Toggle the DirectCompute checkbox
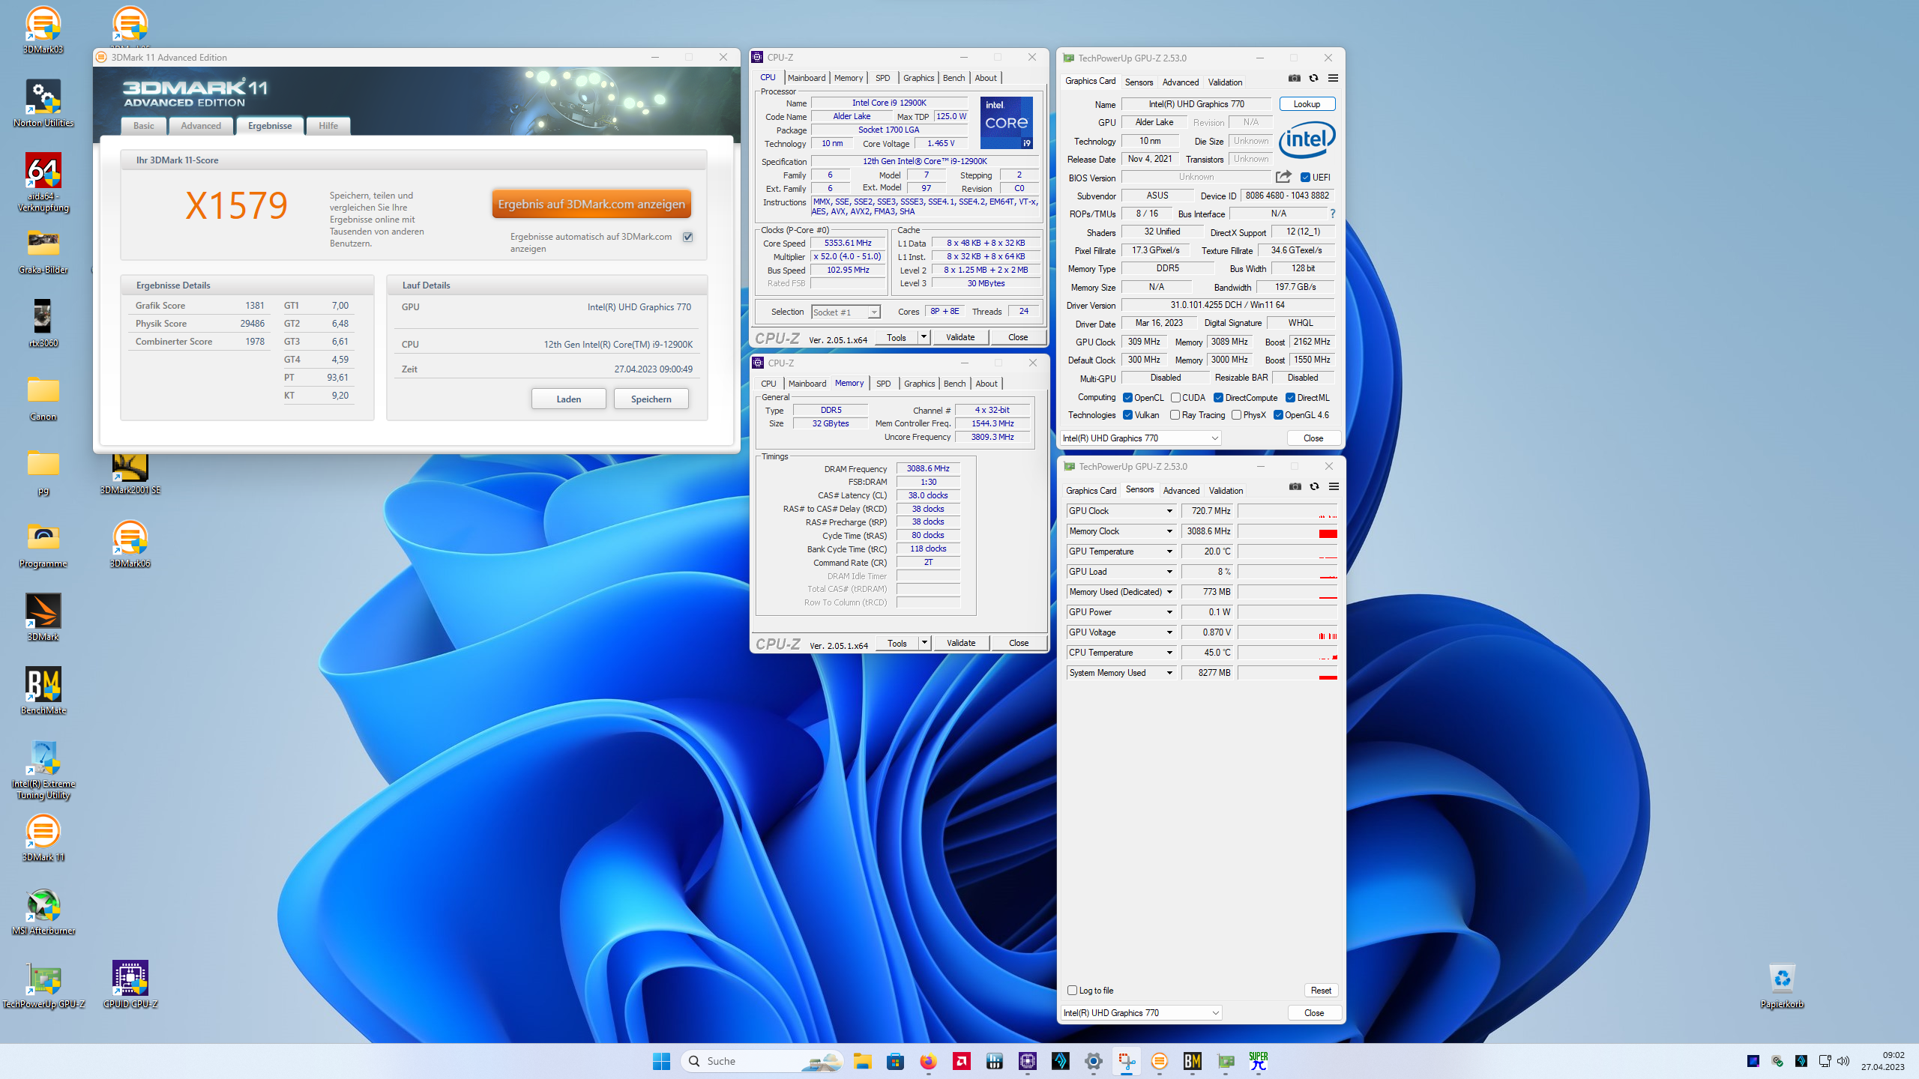The height and width of the screenshot is (1079, 1919). pos(1218,398)
